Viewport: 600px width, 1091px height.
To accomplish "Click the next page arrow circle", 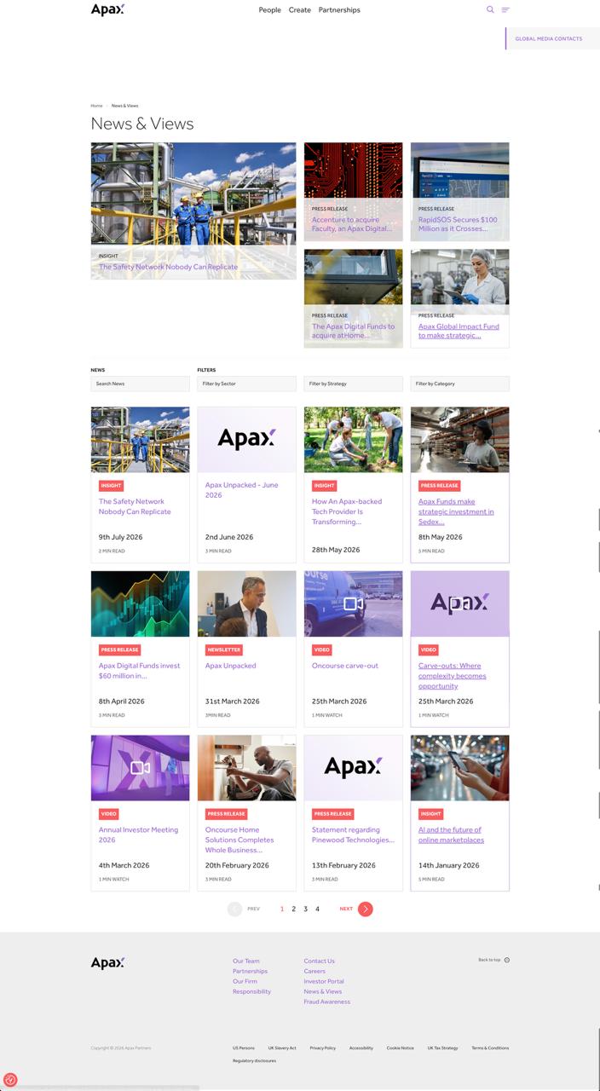I will click(366, 909).
